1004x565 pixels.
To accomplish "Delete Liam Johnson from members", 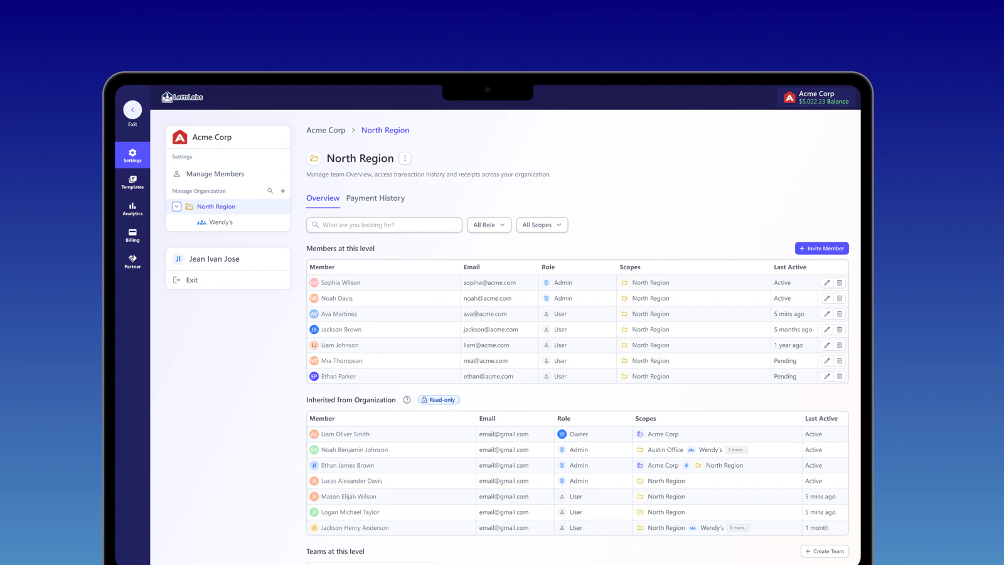I will pyautogui.click(x=840, y=345).
